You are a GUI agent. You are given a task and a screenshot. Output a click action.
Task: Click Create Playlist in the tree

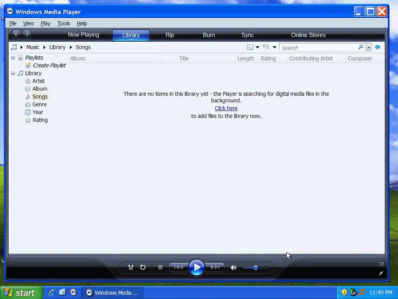click(49, 65)
